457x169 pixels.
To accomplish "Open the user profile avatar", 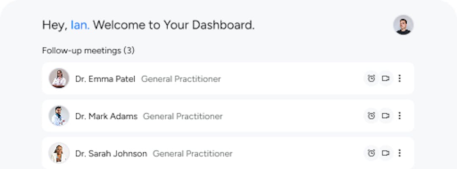I will [x=403, y=25].
